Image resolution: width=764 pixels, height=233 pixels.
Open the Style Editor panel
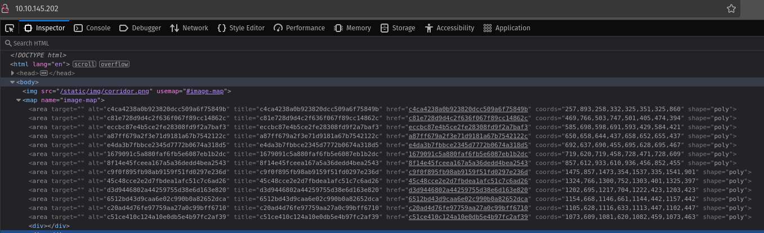240,28
